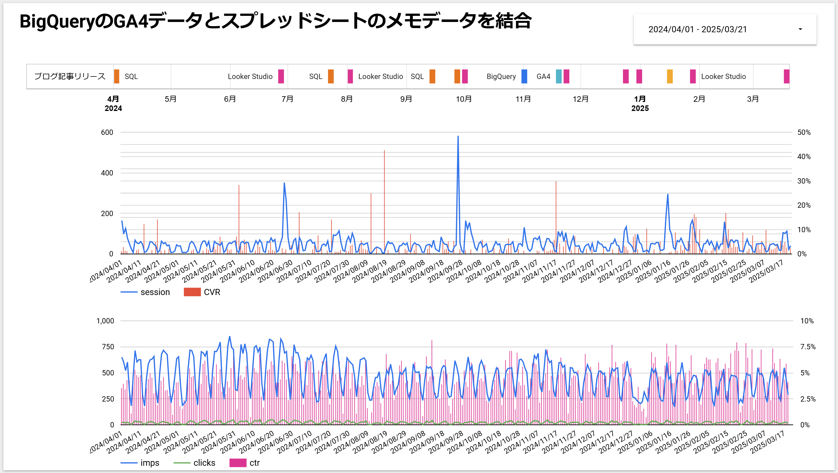Click the 4月 2024 timeline axis label
Image resolution: width=838 pixels, height=473 pixels.
113,103
